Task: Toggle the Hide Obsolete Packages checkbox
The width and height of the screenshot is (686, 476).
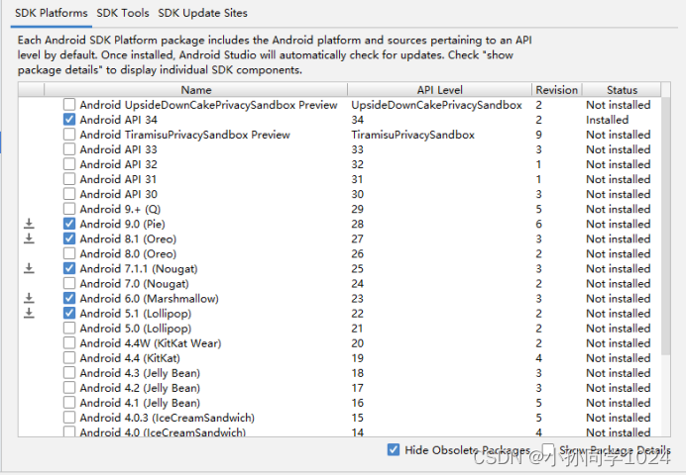Action: [x=394, y=449]
